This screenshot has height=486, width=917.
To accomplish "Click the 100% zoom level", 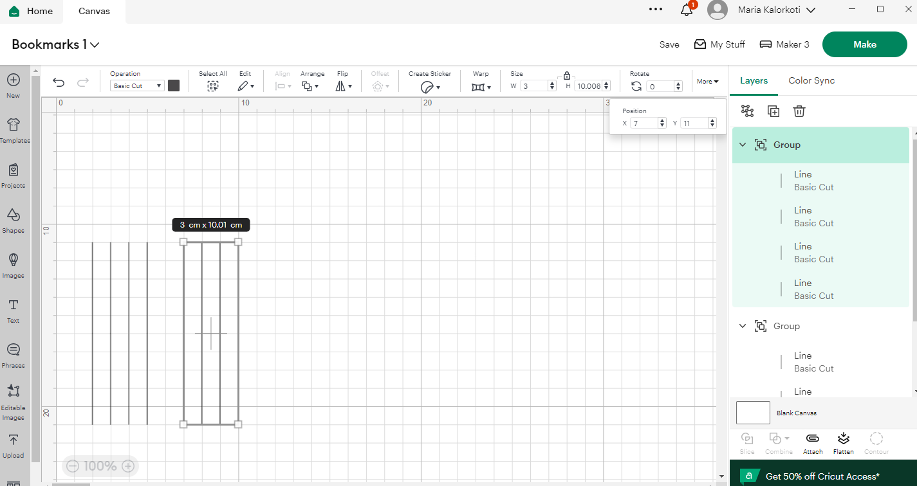I will click(100, 466).
